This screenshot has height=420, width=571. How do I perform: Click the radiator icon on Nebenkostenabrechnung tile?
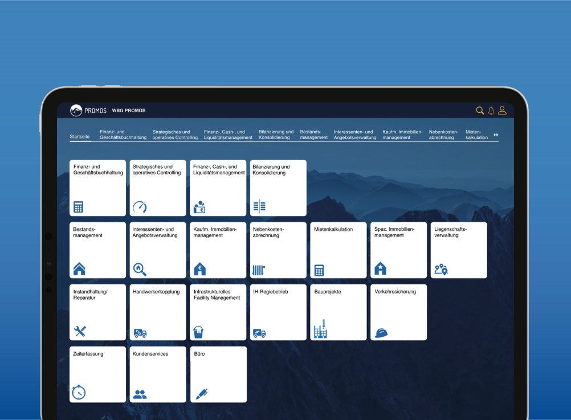(x=259, y=270)
